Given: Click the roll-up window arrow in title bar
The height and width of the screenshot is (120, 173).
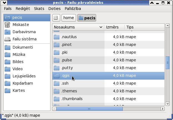Looking at the screenshot, I should pyautogui.click(x=152, y=3).
